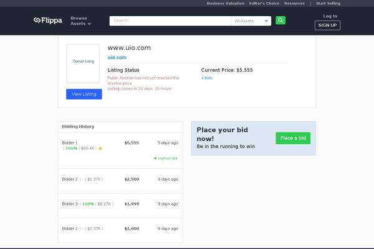Expand the Browse Assets menu

80,21
